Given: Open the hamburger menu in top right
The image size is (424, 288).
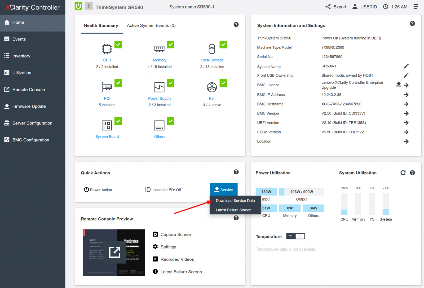Looking at the screenshot, I should [416, 7].
